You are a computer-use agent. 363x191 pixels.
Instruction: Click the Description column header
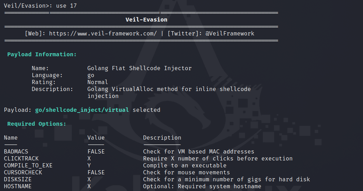(x=162, y=138)
